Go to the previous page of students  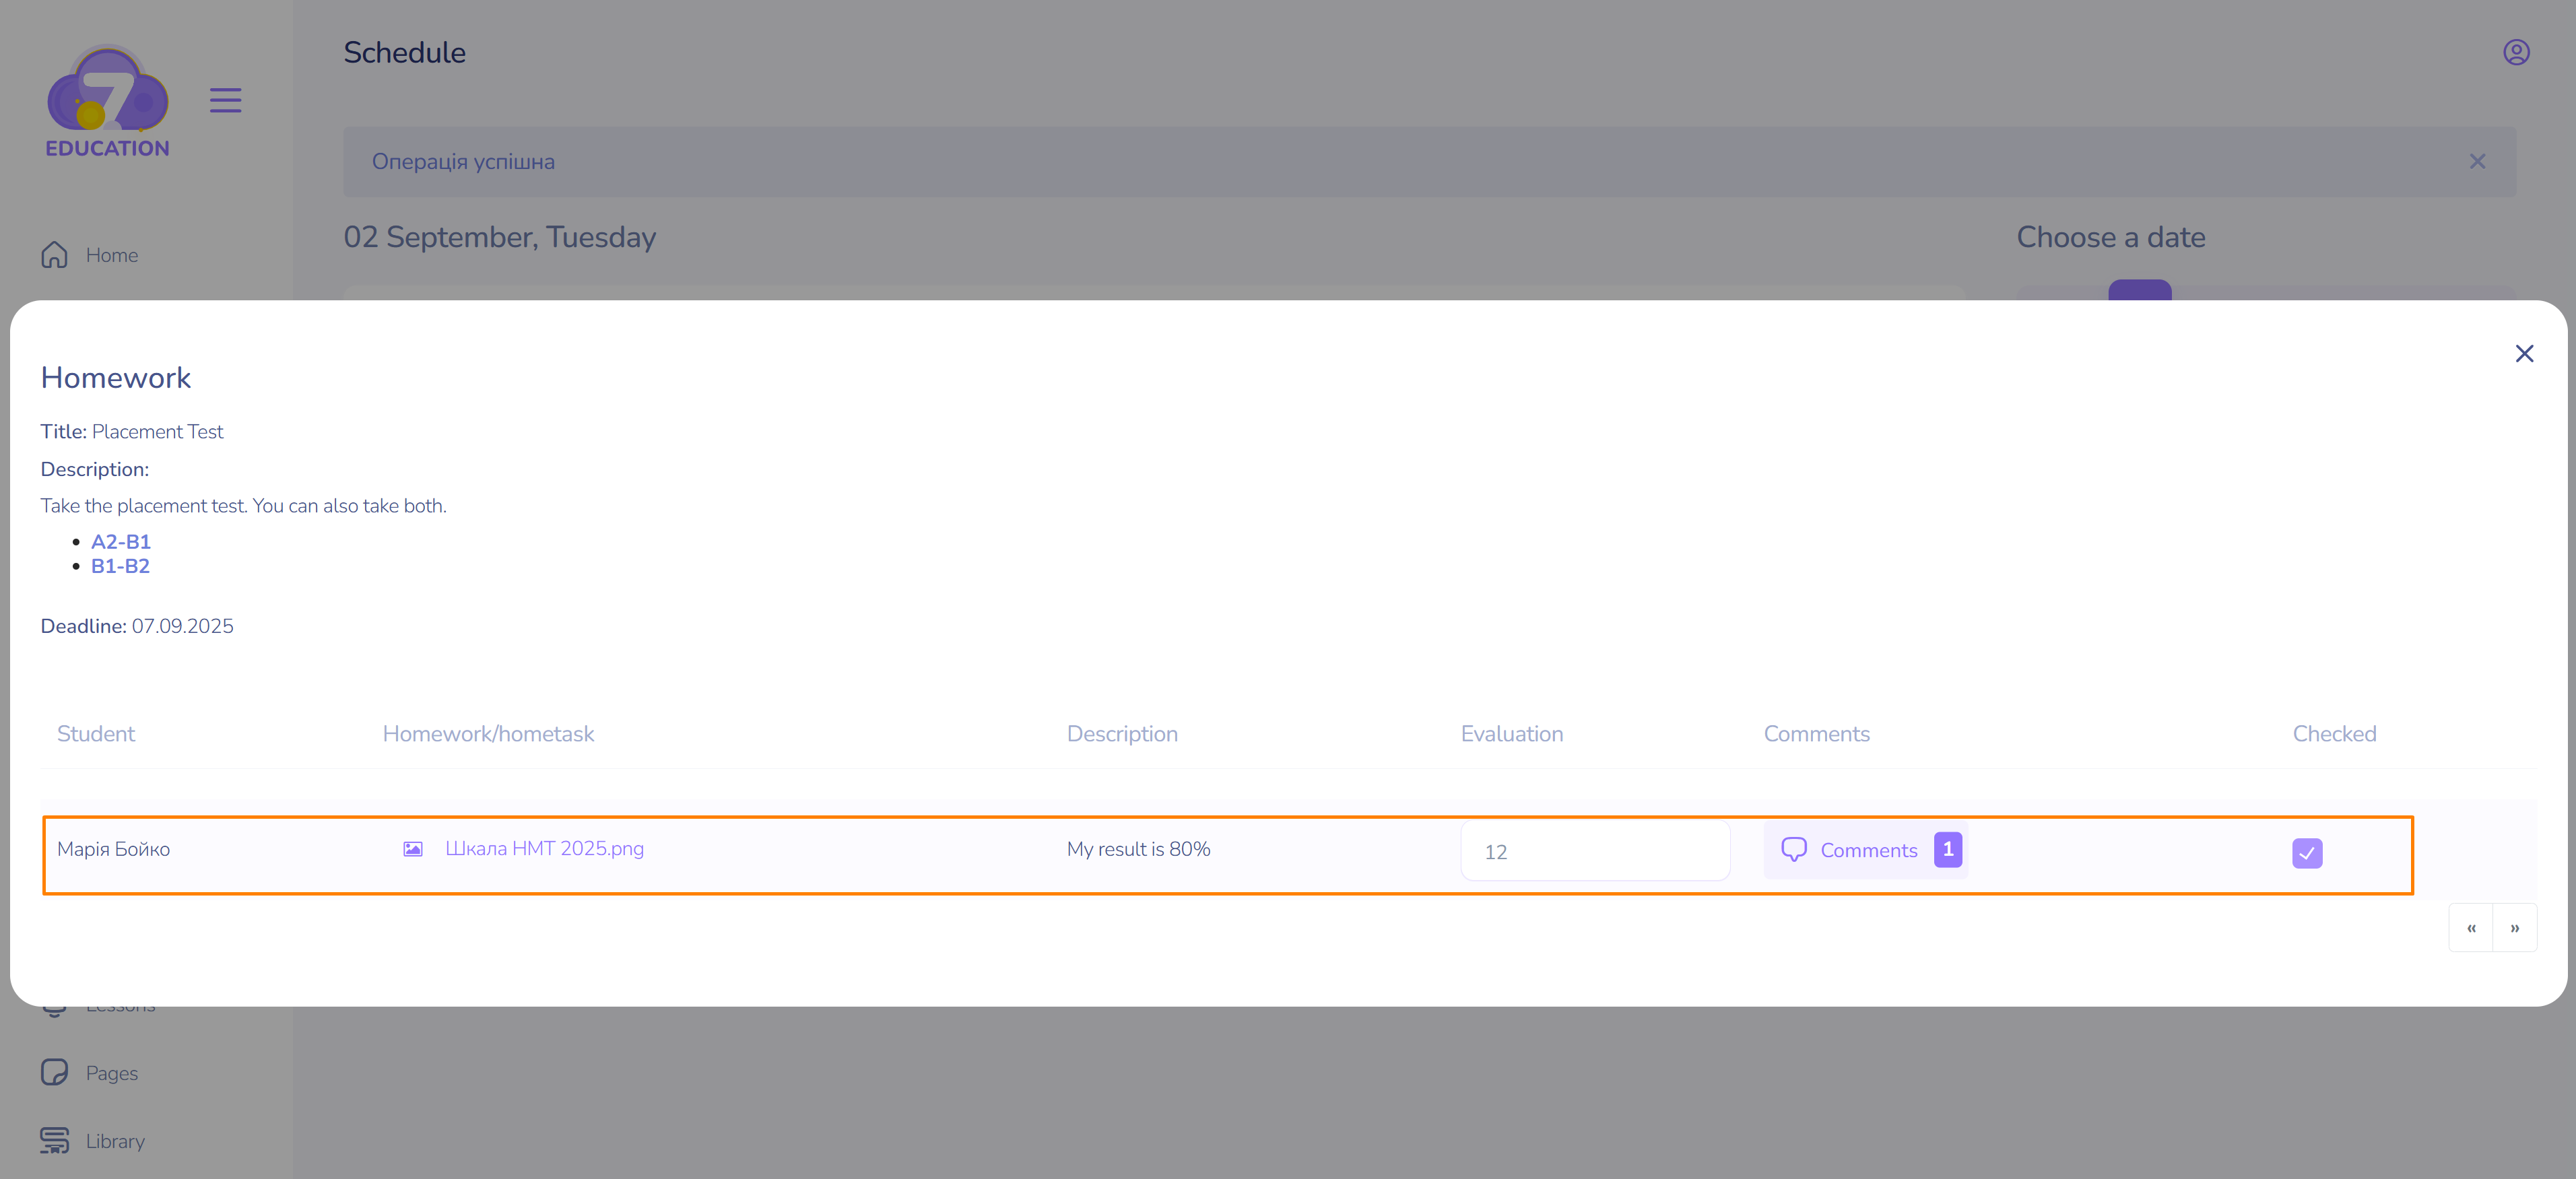(x=2471, y=928)
